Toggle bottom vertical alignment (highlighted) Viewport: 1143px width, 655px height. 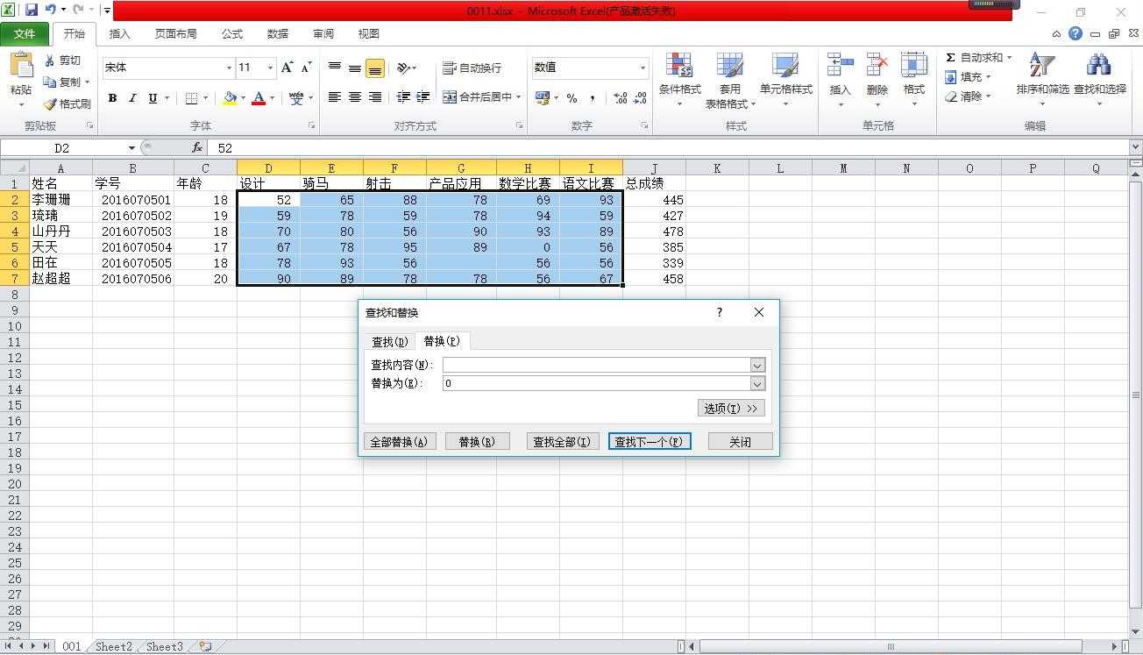(x=375, y=68)
